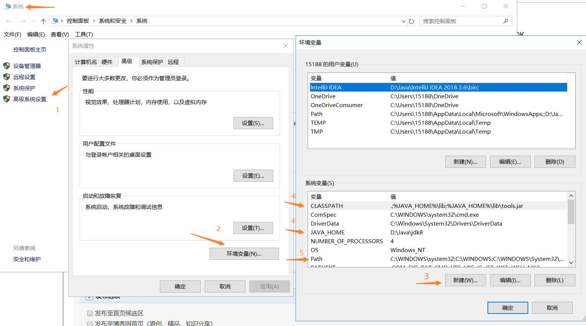Open the 编辑(E) menu

pyautogui.click(x=36, y=34)
